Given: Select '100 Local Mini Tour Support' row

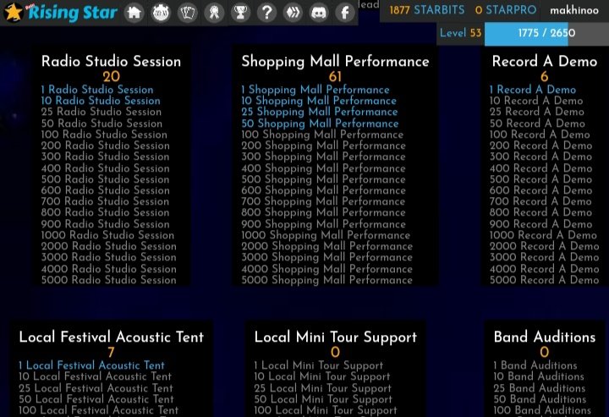Looking at the screenshot, I should pos(326,410).
